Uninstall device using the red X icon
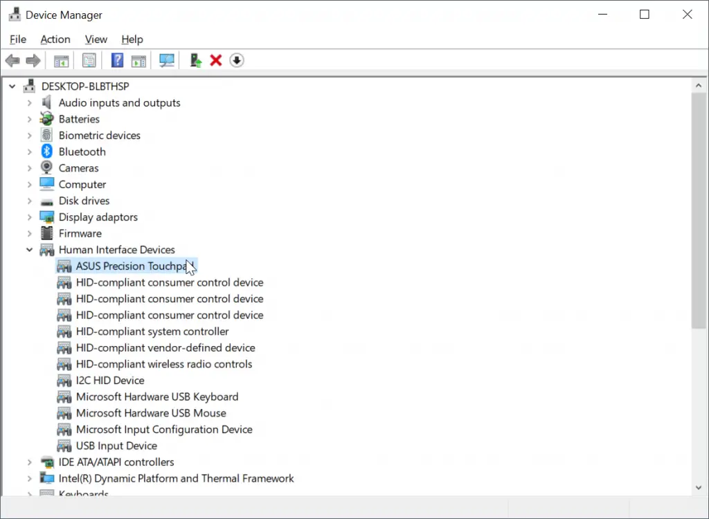This screenshot has width=709, height=519. (215, 60)
